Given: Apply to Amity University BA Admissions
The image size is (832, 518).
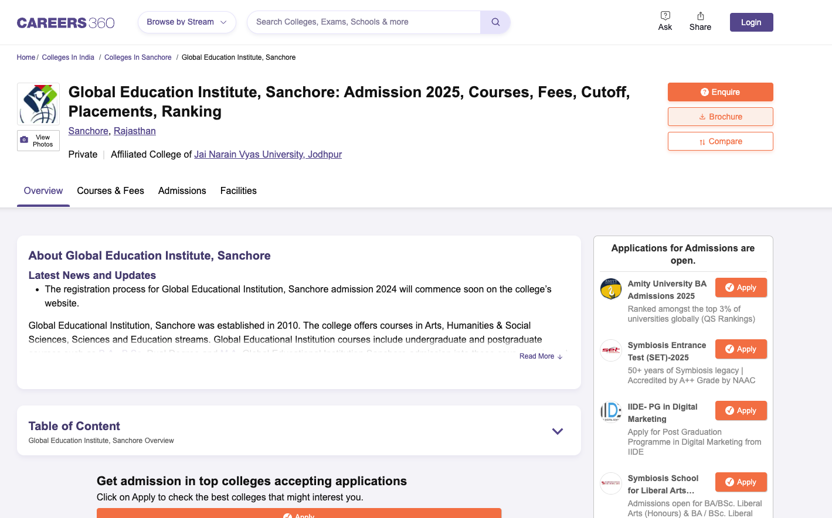Looking at the screenshot, I should (x=741, y=288).
